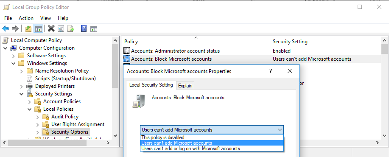Click the tree pane scroll down arrow

click(115, 135)
